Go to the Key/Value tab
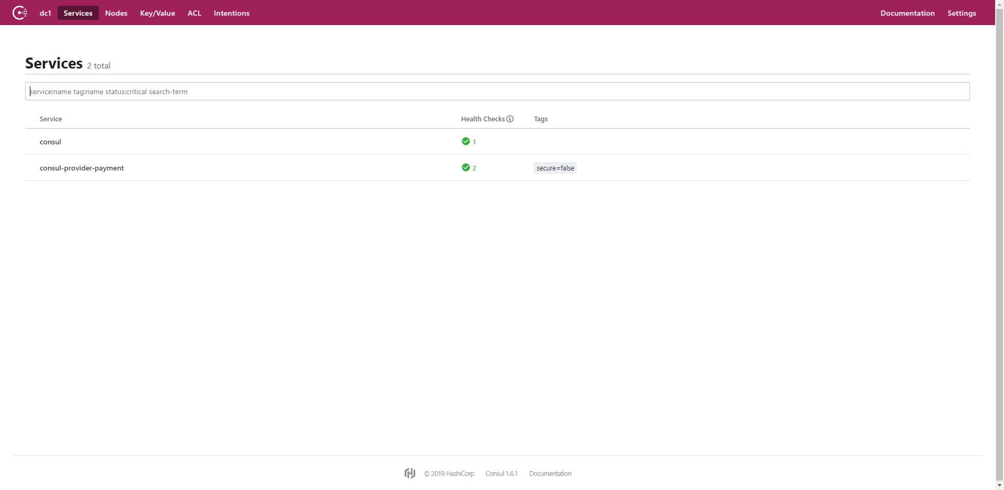Image resolution: width=1004 pixels, height=490 pixels. (x=157, y=13)
